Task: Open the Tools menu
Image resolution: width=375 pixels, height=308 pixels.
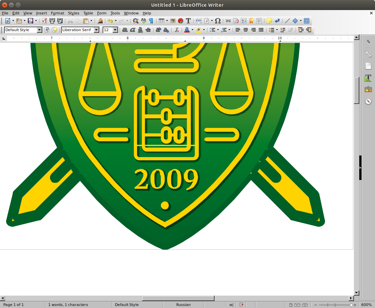Action: (115, 13)
